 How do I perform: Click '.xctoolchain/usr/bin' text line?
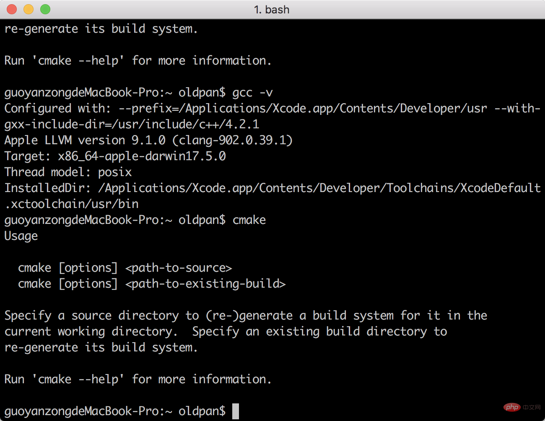point(71,204)
